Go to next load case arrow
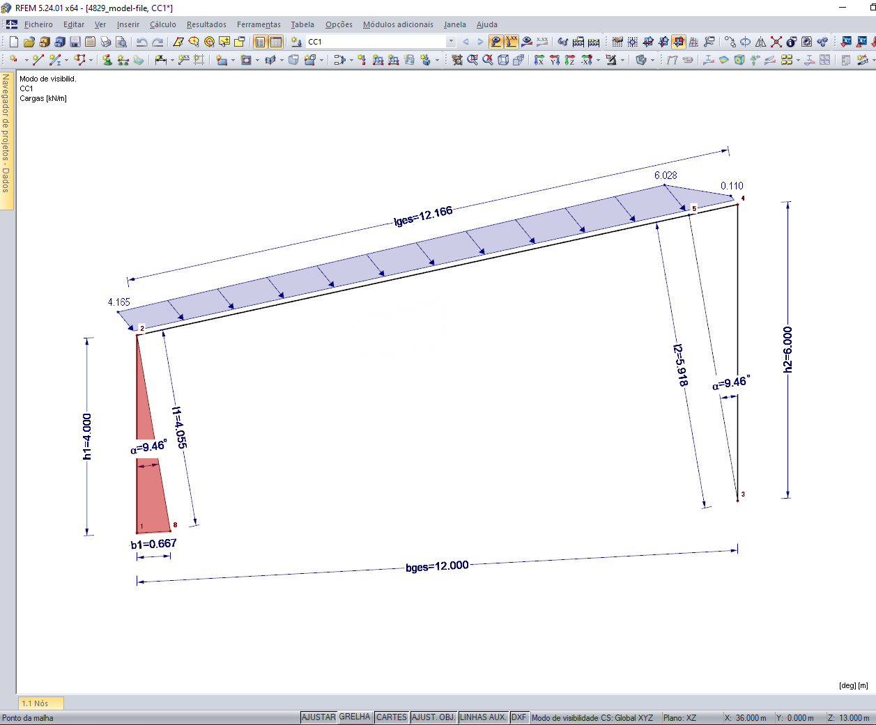This screenshot has height=725, width=876. tap(479, 42)
